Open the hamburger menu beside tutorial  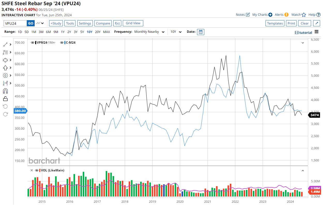pyautogui.click(x=317, y=32)
